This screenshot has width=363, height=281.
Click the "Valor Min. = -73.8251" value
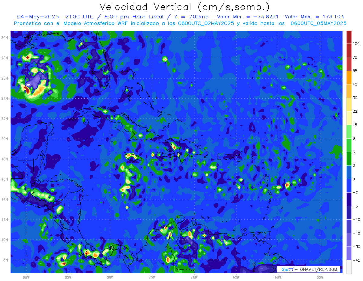coord(248,17)
